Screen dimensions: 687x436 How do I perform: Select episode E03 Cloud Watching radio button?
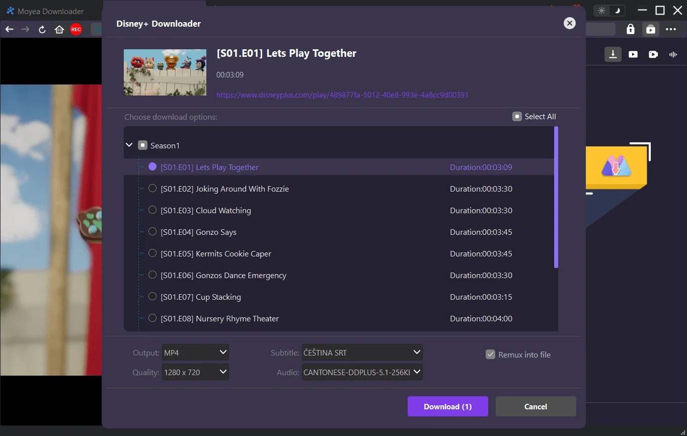pyautogui.click(x=152, y=210)
